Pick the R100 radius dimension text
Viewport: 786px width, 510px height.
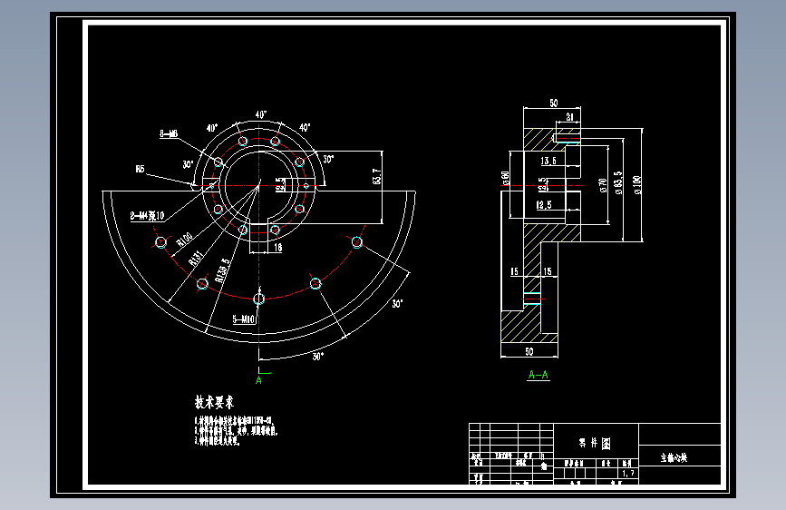[184, 240]
